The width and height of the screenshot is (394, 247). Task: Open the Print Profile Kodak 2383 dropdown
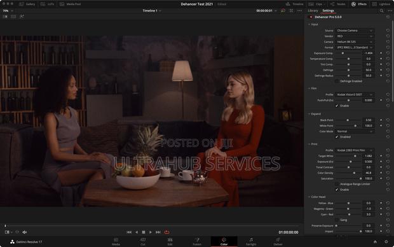coord(355,150)
